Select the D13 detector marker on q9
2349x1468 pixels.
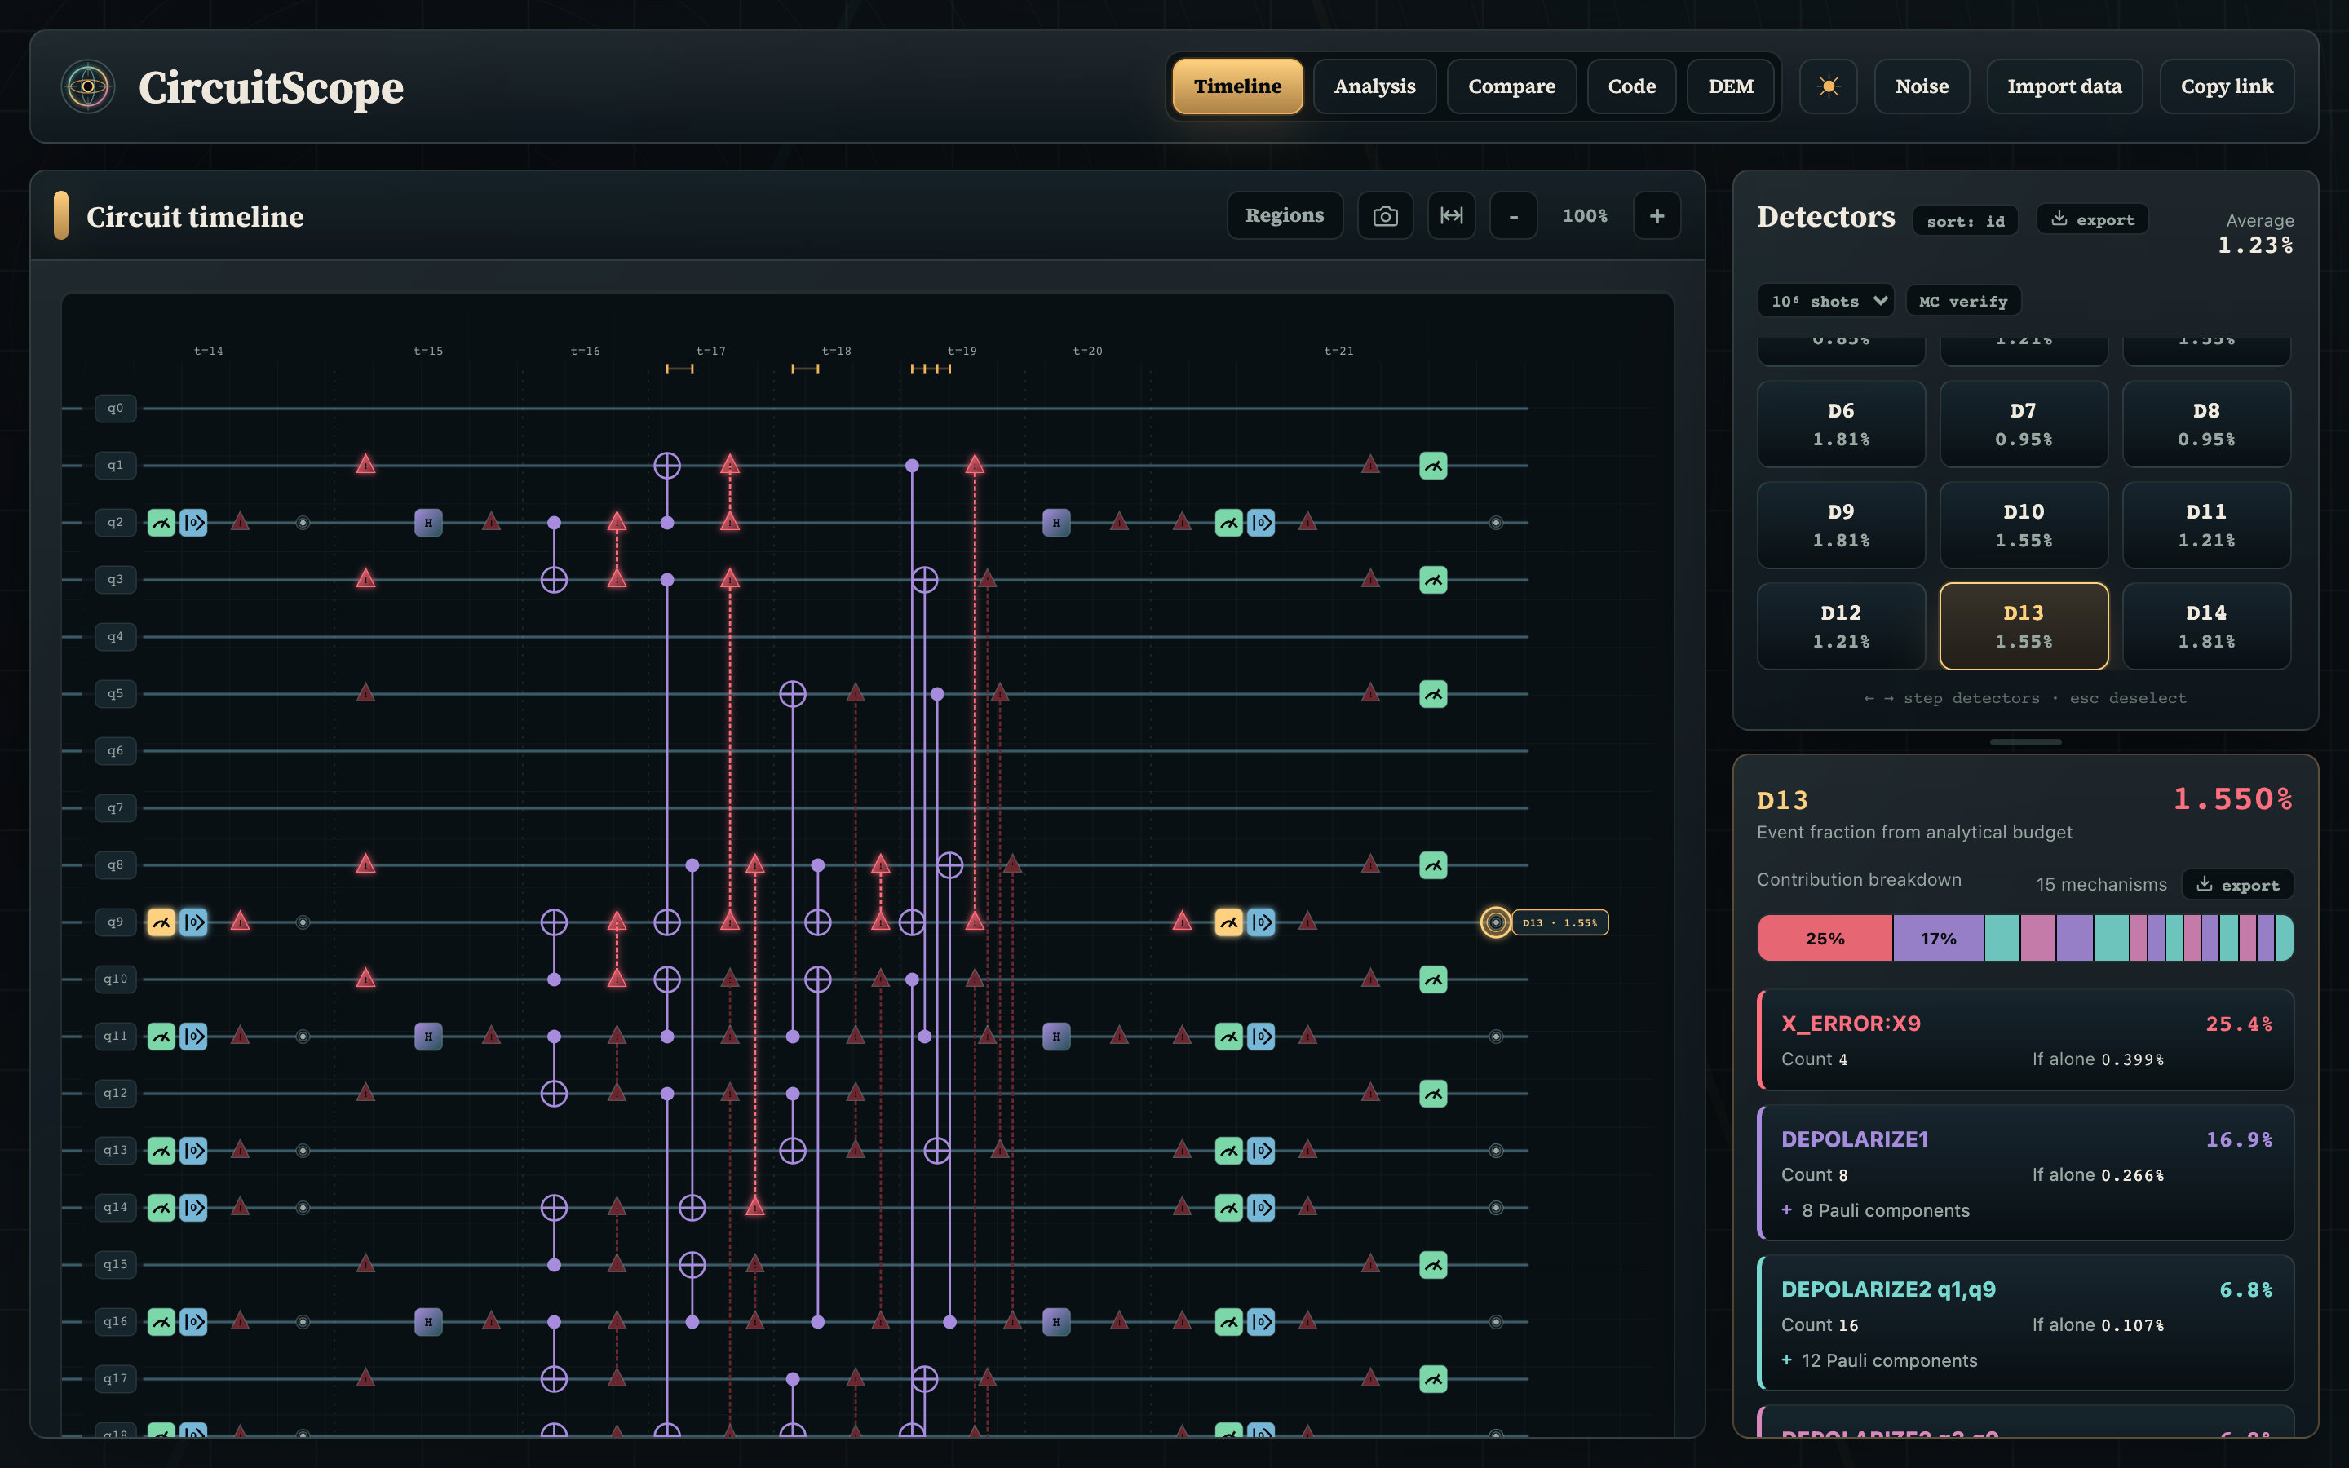coord(1496,922)
